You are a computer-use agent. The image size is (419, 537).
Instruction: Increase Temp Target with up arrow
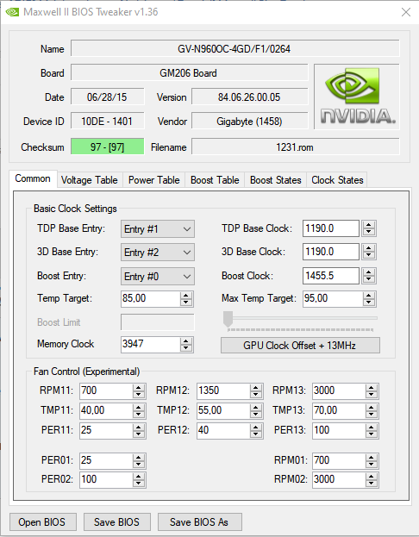[185, 295]
